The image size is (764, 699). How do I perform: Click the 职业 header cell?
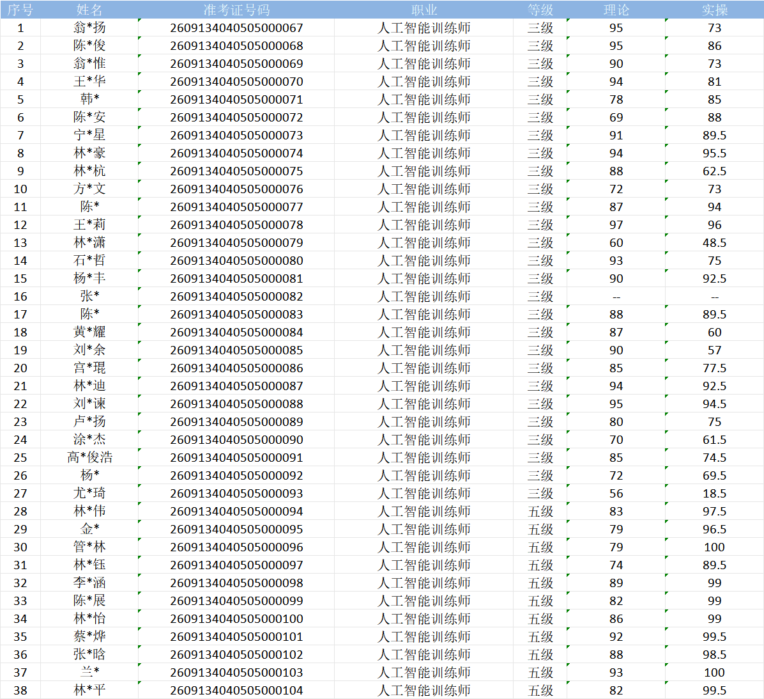(x=424, y=10)
